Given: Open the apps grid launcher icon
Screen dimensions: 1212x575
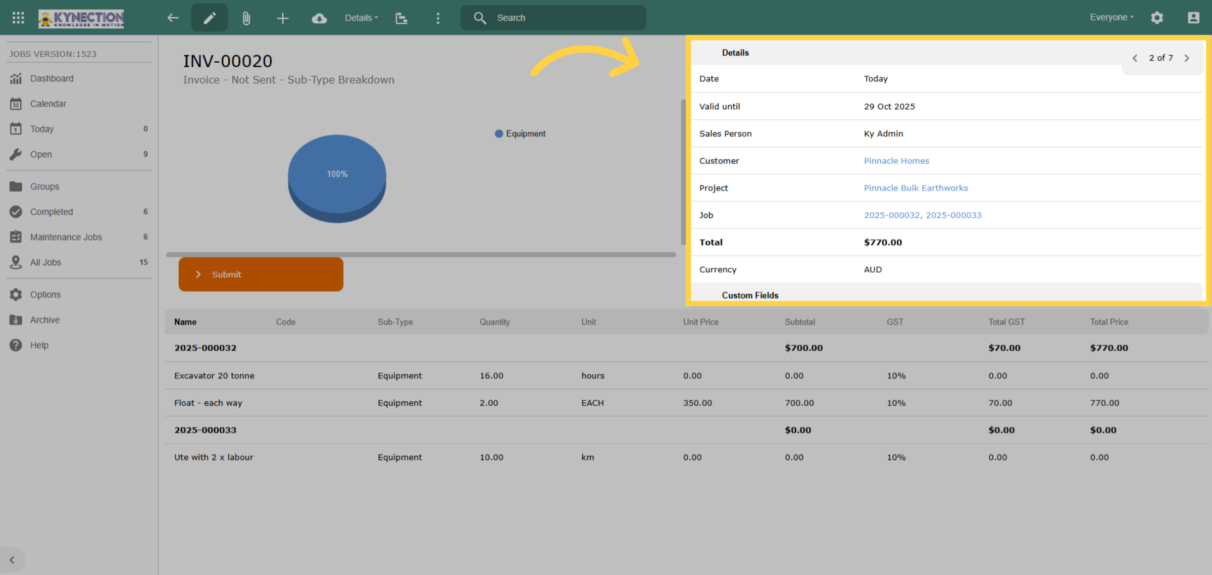Looking at the screenshot, I should pos(18,18).
